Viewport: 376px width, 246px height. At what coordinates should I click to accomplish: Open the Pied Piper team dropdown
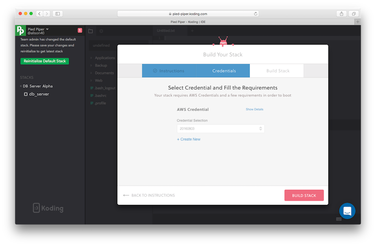coord(38,29)
